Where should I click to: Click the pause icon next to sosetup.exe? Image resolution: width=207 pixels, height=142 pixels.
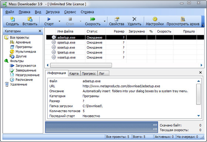54,47
